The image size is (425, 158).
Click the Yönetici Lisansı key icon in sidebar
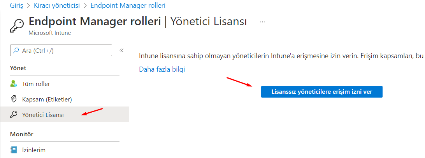[14, 115]
